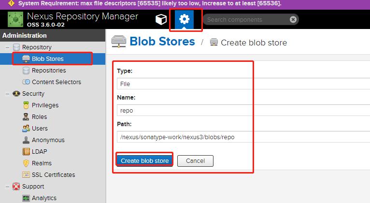Click the Cancel button

point(195,161)
